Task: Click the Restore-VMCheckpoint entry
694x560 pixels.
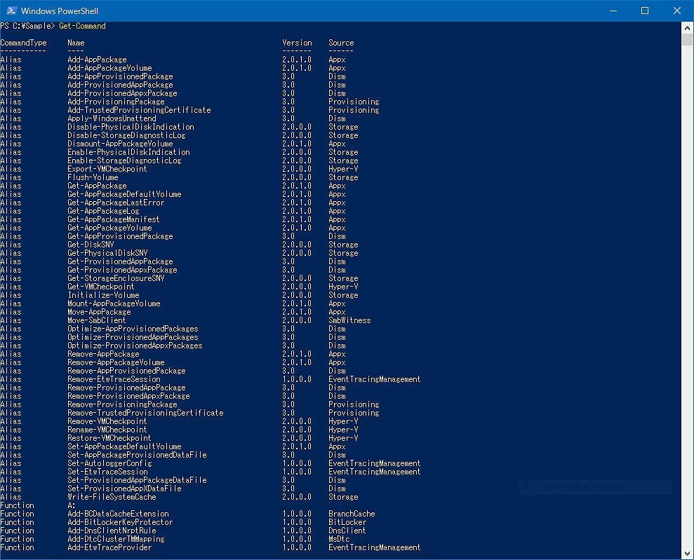Action: pos(109,438)
